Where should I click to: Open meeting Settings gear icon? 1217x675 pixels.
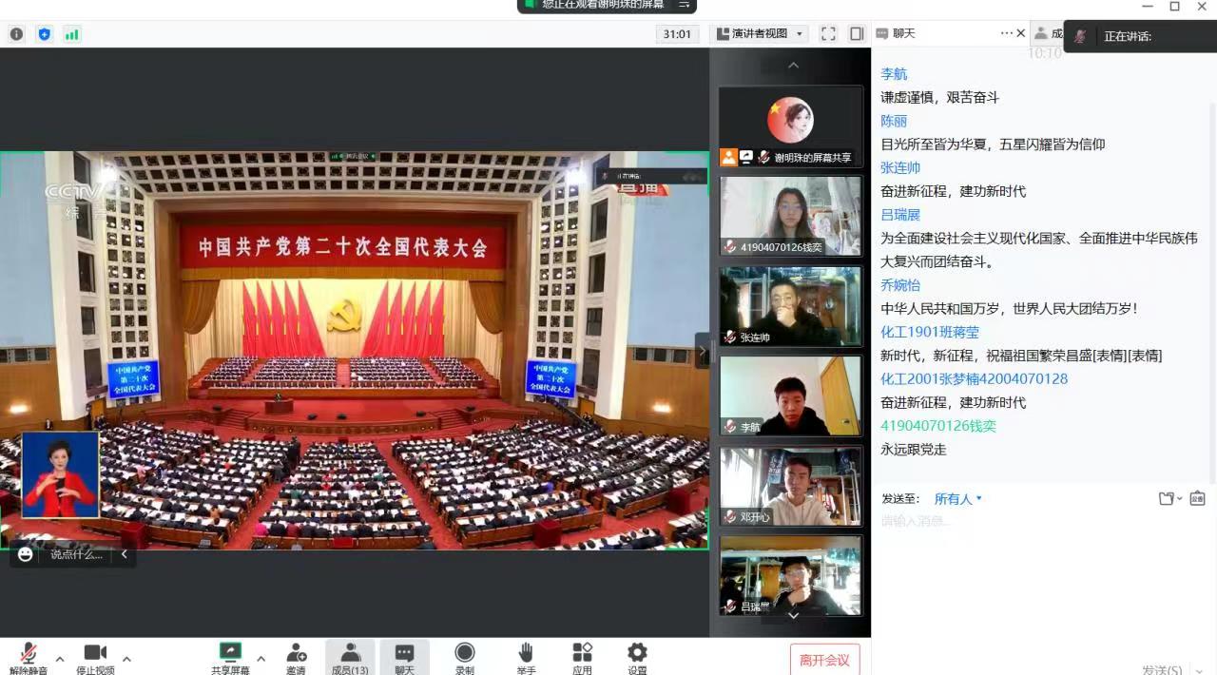pos(637,653)
